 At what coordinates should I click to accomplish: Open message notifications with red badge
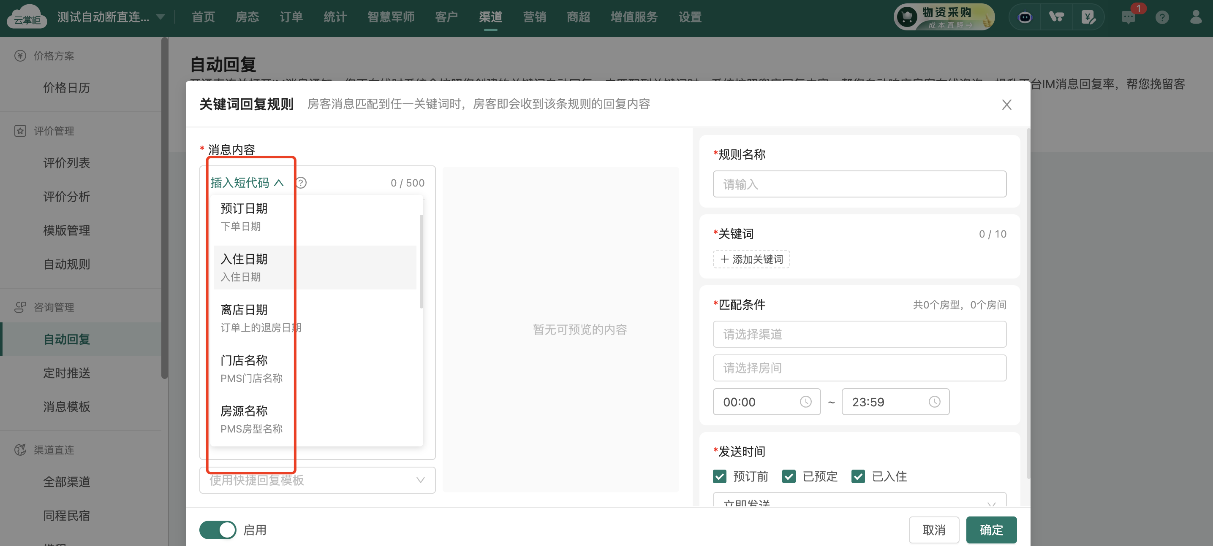click(x=1129, y=17)
